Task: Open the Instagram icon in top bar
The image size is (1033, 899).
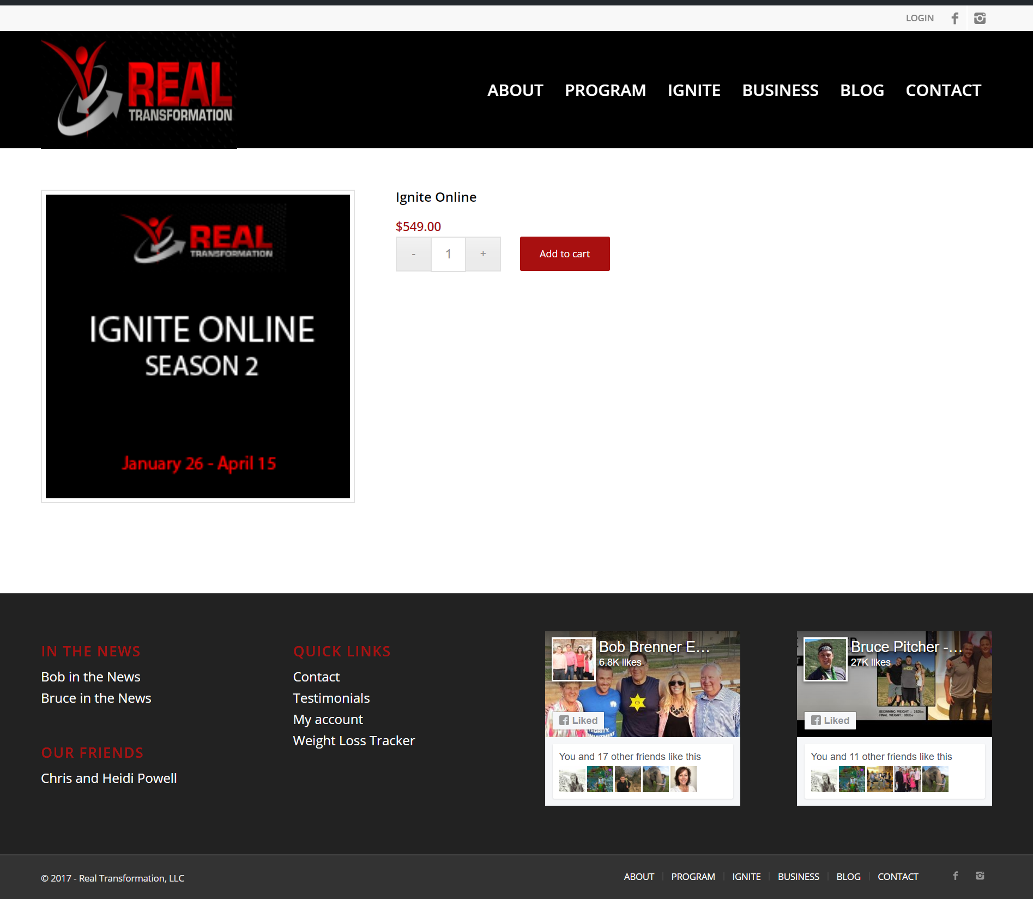Action: [980, 18]
